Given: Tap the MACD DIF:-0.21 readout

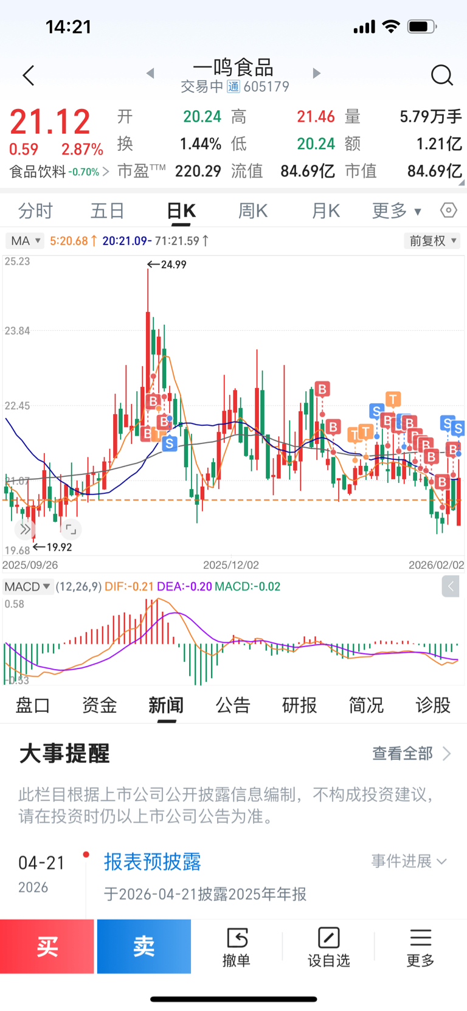Looking at the screenshot, I should [129, 586].
